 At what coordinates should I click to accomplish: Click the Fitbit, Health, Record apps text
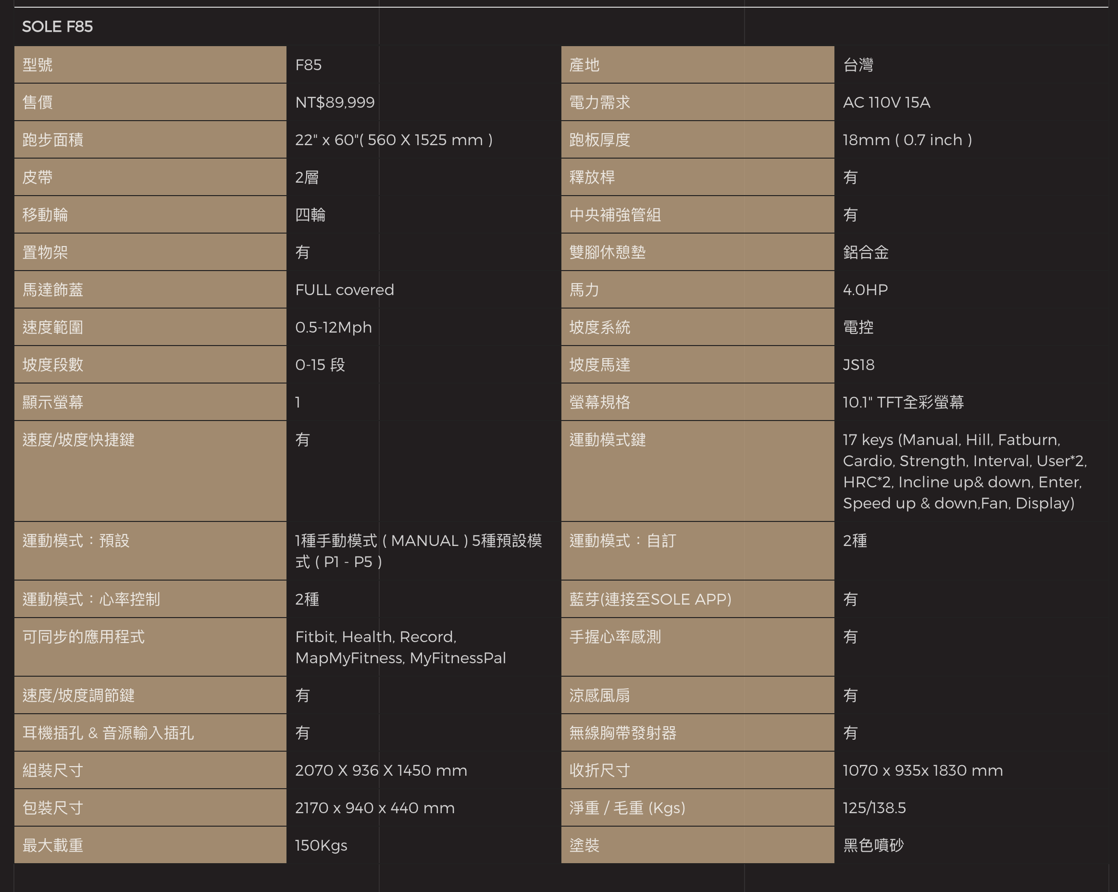click(x=400, y=647)
